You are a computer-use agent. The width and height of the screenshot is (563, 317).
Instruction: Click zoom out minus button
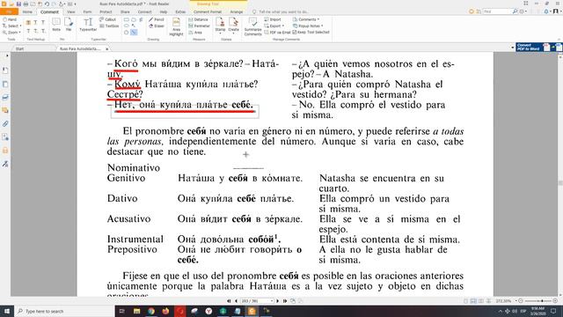click(521, 301)
